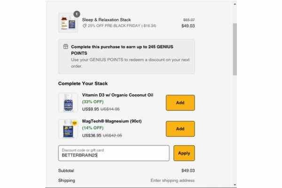282x188 pixels.
Task: Click the MagTech Magnesium bottle image
Action: pyautogui.click(x=68, y=129)
